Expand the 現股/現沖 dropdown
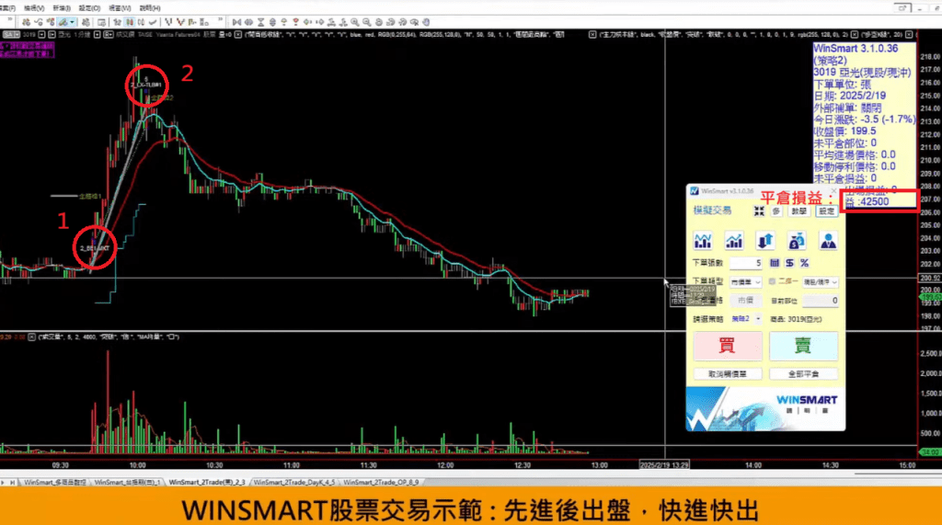The width and height of the screenshot is (942, 525). coord(819,281)
